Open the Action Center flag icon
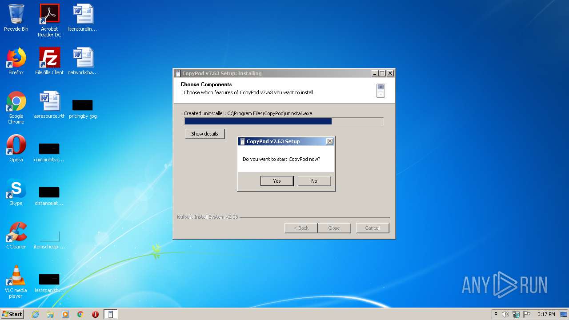 pyautogui.click(x=527, y=314)
